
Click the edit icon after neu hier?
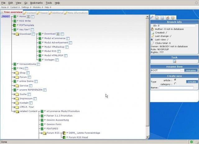32,30
